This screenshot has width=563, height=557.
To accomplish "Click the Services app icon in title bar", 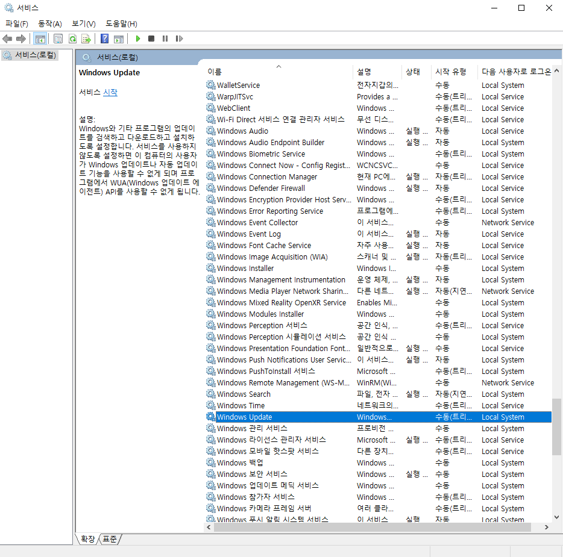I will (x=8, y=8).
